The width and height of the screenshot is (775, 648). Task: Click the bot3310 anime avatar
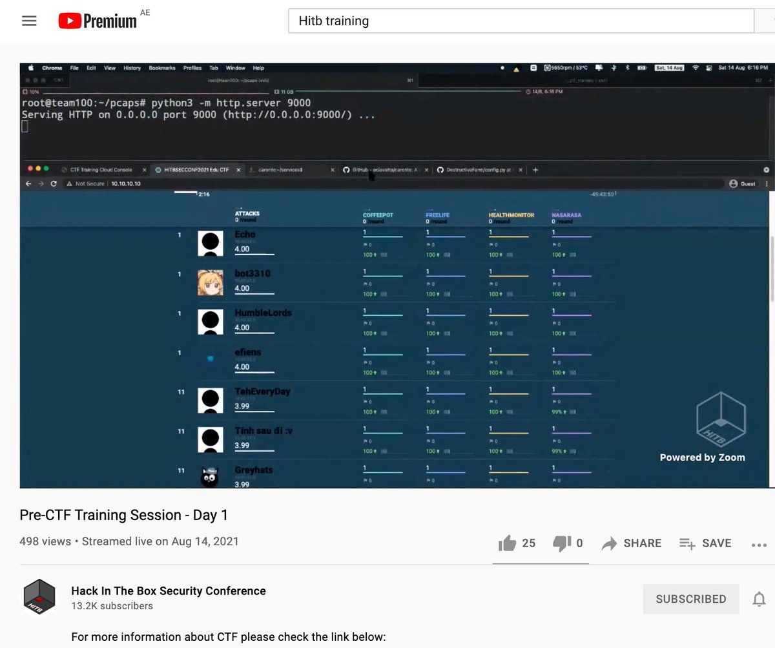(211, 282)
